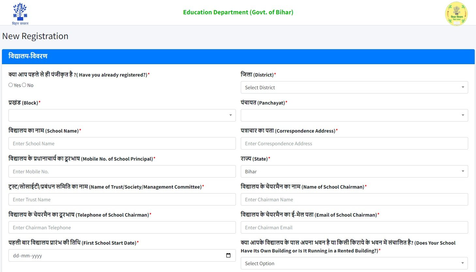Click the Bihar government tree logo
This screenshot has width=476, height=272.
20,12
